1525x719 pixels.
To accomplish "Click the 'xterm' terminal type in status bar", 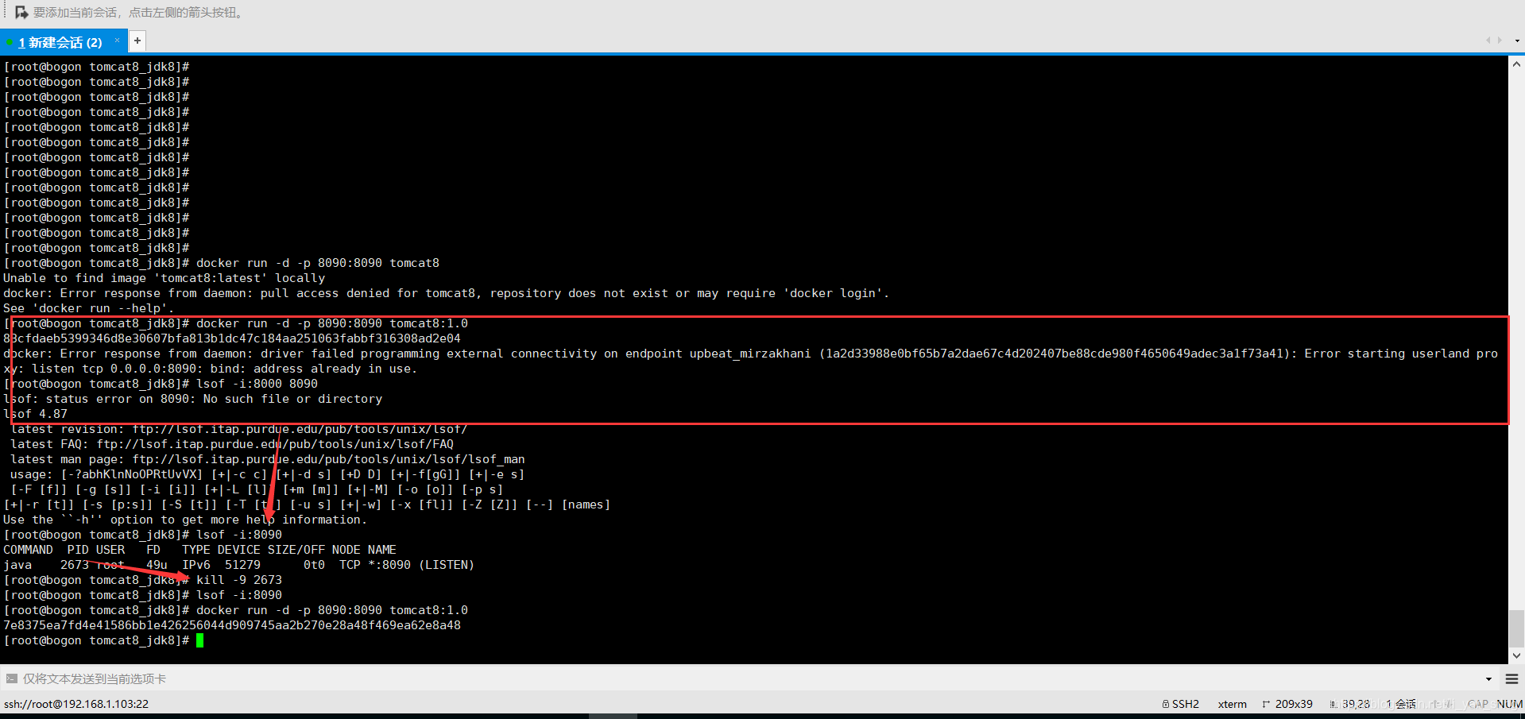I will tap(1232, 704).
